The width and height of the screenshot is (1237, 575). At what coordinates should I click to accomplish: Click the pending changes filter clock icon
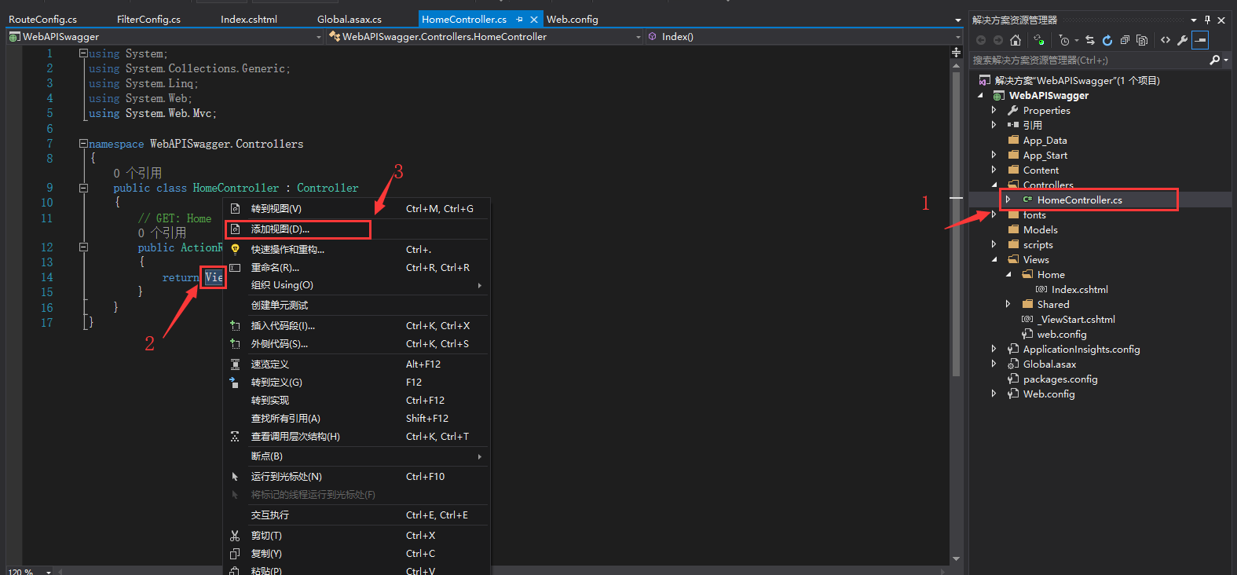1064,40
